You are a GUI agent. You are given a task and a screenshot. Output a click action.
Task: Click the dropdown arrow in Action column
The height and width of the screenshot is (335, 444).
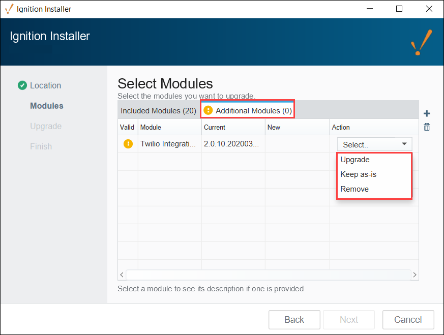[x=404, y=144]
